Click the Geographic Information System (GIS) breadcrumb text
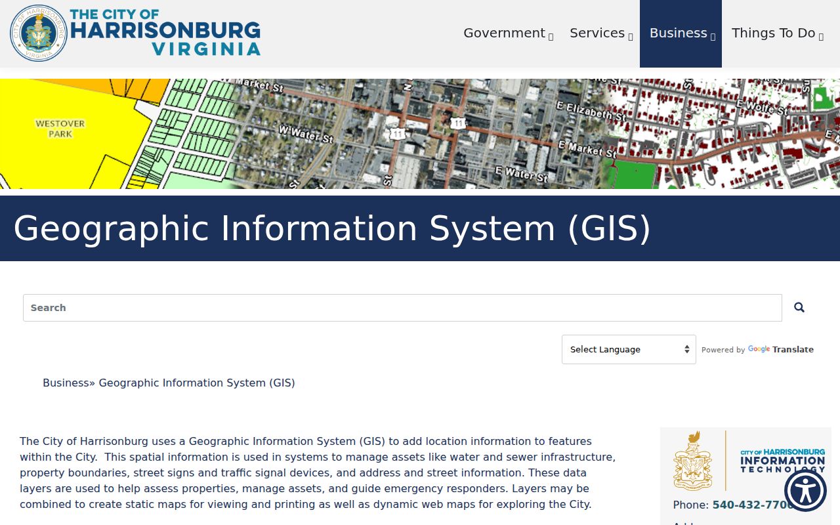Image resolution: width=840 pixels, height=525 pixels. tap(197, 383)
